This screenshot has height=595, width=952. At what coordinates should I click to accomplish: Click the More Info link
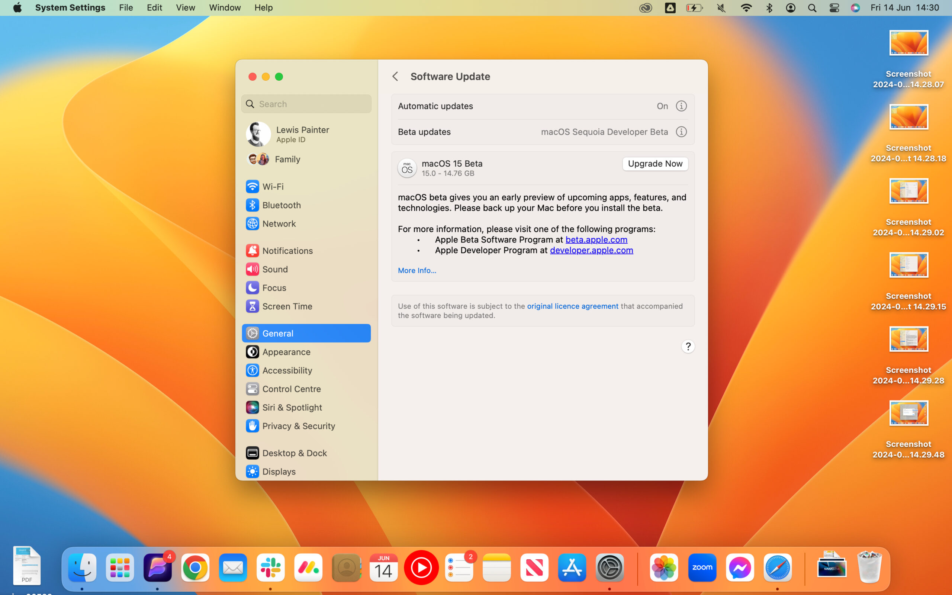(416, 270)
